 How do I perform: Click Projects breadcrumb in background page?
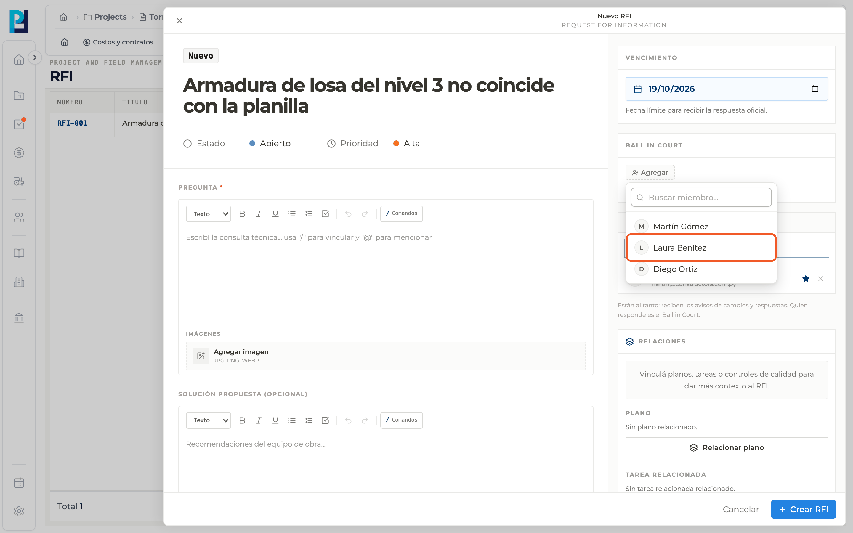[105, 17]
